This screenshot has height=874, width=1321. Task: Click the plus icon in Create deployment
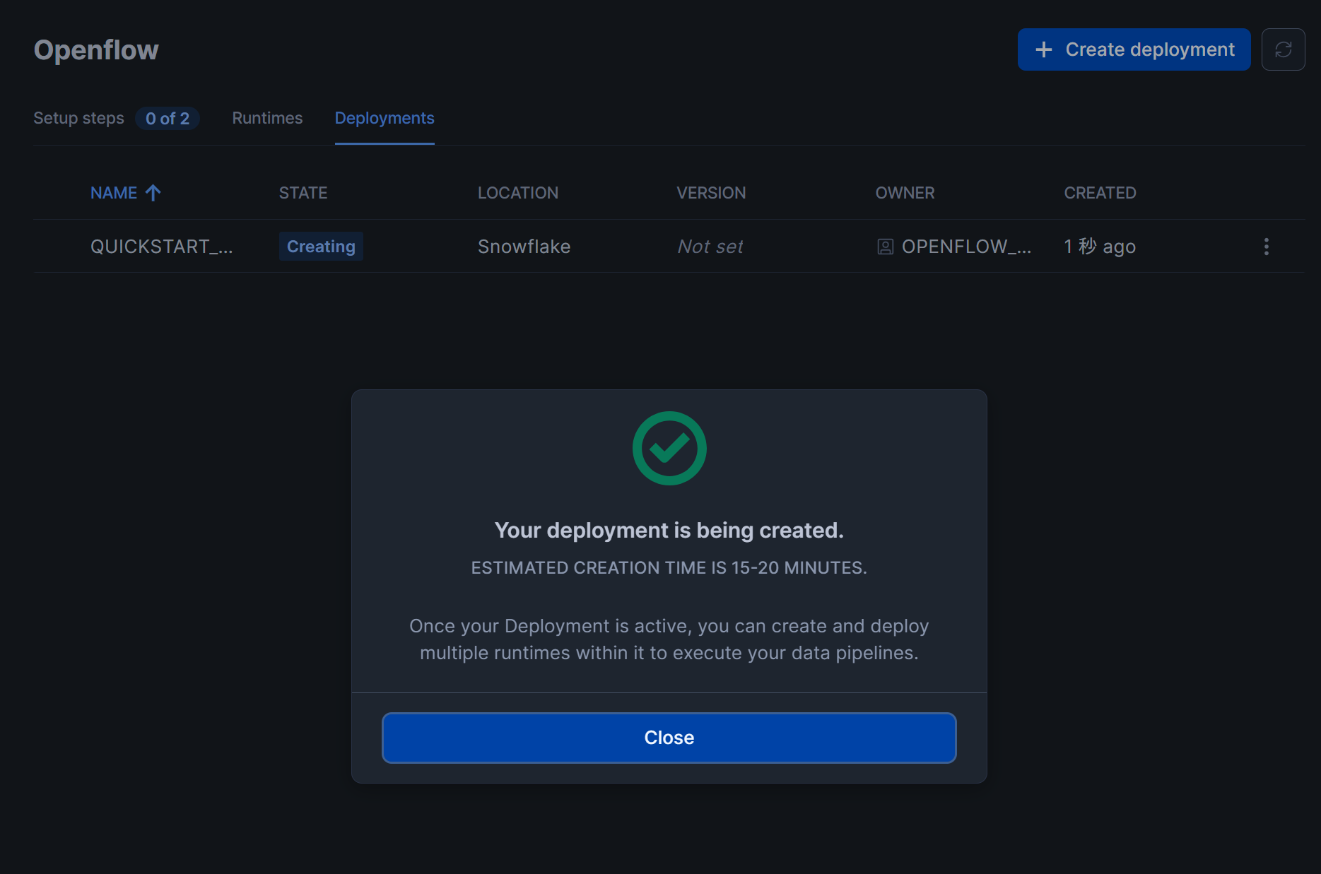click(x=1043, y=49)
